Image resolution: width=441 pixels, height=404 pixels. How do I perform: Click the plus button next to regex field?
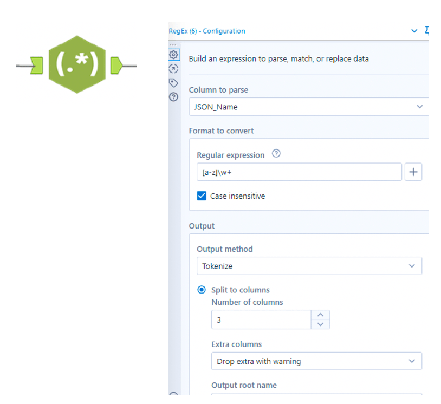[x=413, y=172]
